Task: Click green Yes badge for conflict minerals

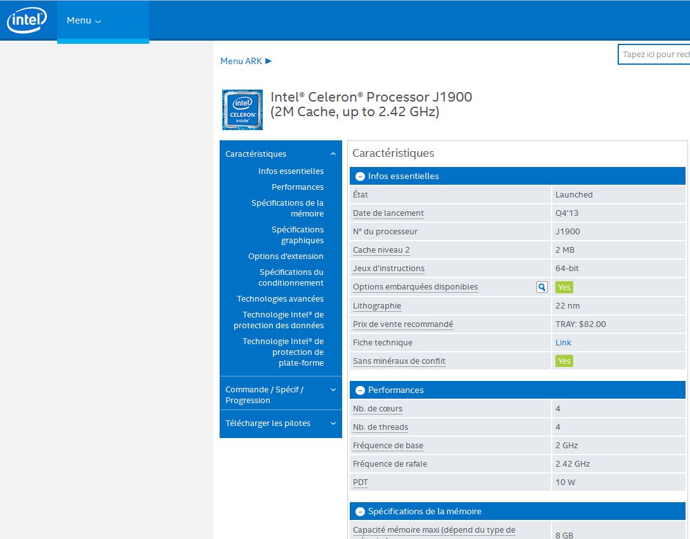Action: tap(564, 361)
